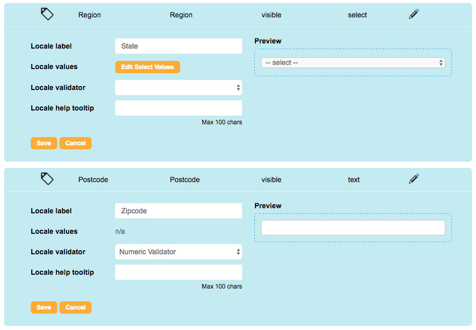Screen dimensions: 476x330
Task: Save the Postcode field settings
Action: click(x=44, y=307)
